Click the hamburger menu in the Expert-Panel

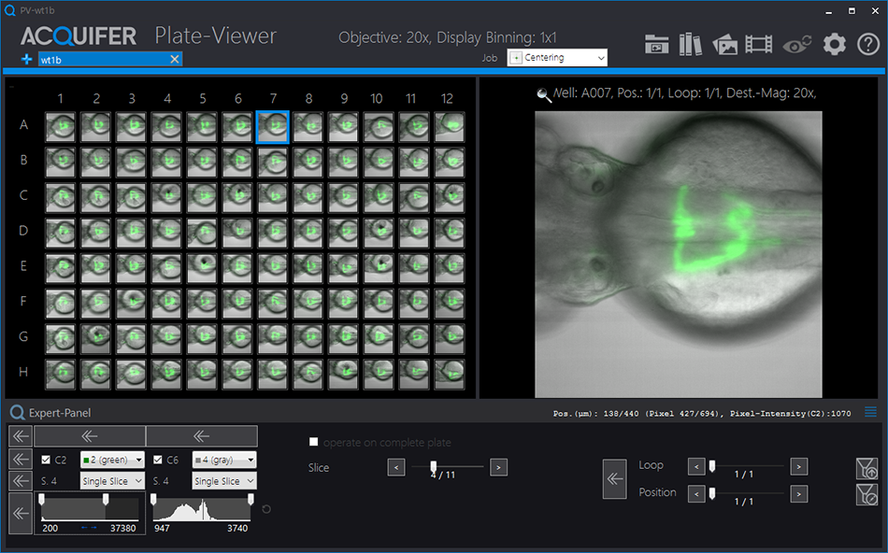(x=870, y=412)
